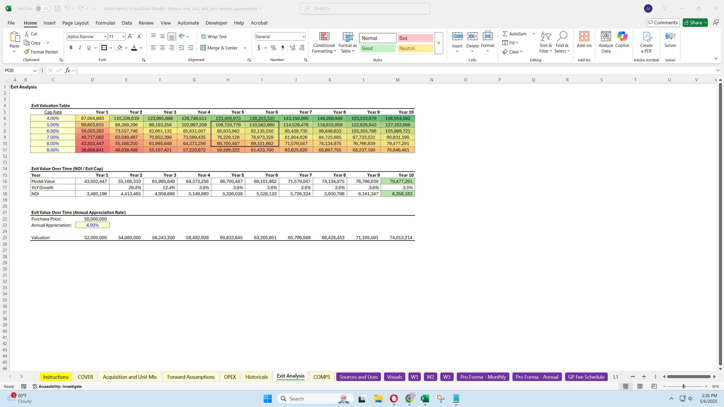
Task: Open the Comments pane button
Action: point(663,23)
